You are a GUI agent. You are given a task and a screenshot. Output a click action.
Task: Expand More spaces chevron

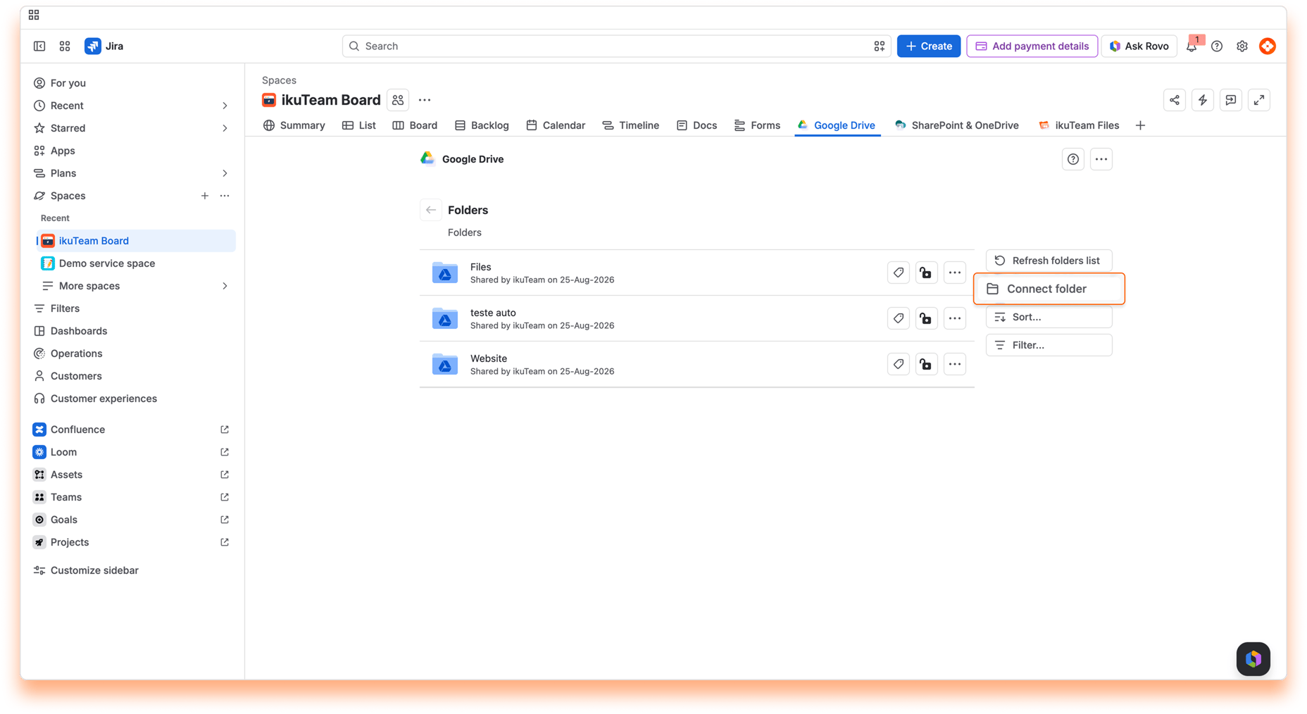point(225,286)
